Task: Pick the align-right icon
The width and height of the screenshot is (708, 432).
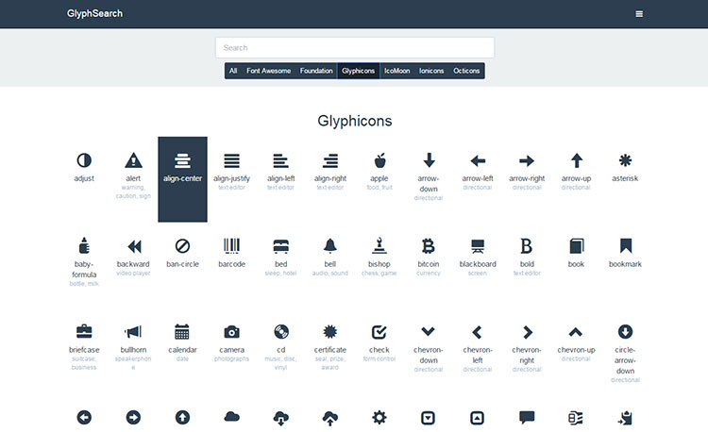Action: pyautogui.click(x=330, y=160)
